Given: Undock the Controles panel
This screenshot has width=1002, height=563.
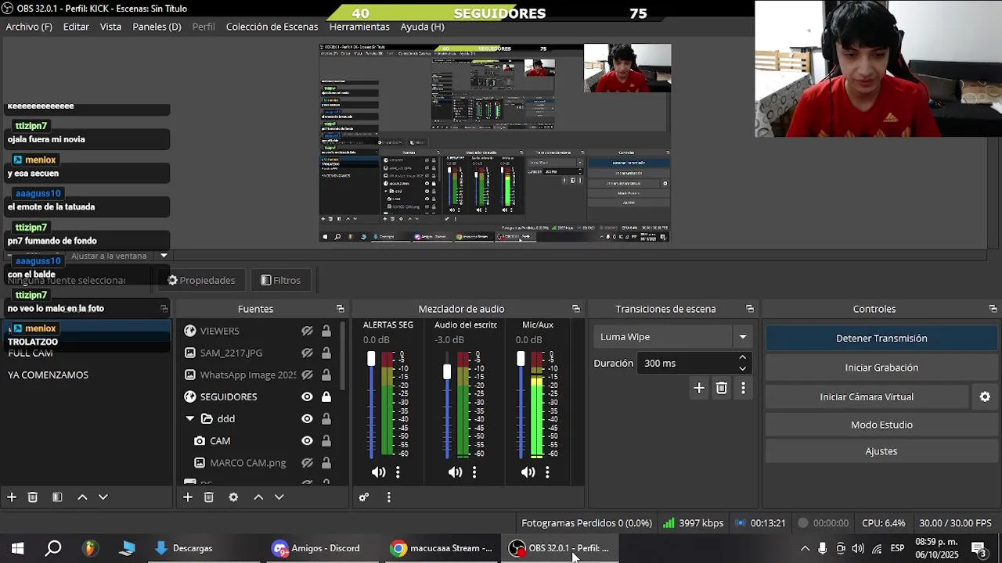Looking at the screenshot, I should (x=993, y=309).
